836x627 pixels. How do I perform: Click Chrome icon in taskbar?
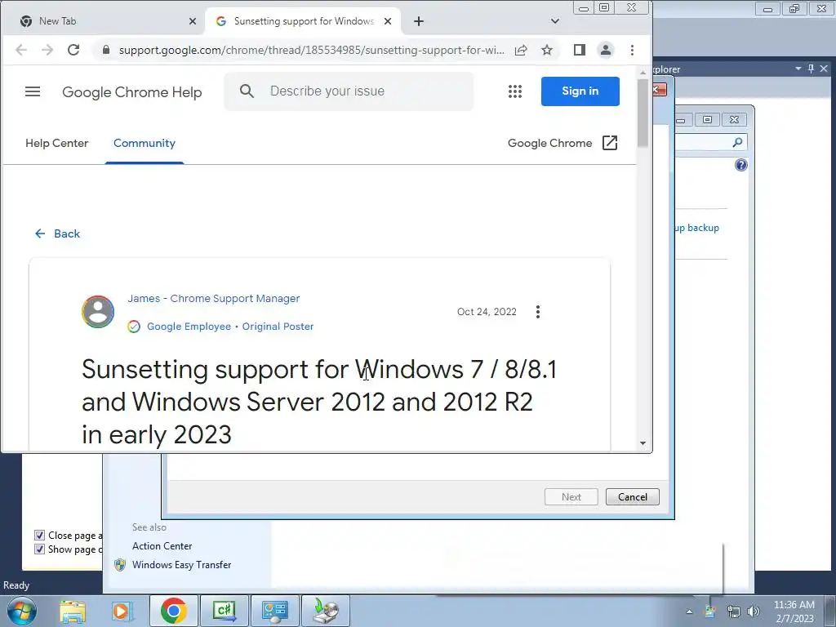tap(173, 611)
